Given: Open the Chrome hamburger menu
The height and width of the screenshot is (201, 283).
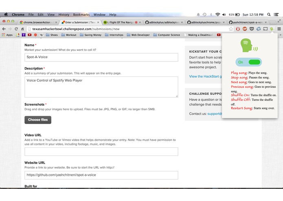Looking at the screenshot, I should click(279, 29).
